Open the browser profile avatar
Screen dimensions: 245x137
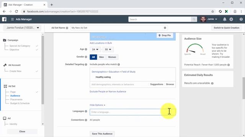[235, 11]
